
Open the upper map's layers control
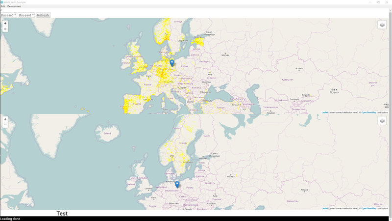[x=382, y=25]
